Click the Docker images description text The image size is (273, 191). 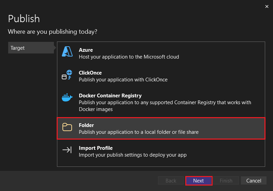pyautogui.click(x=165, y=106)
